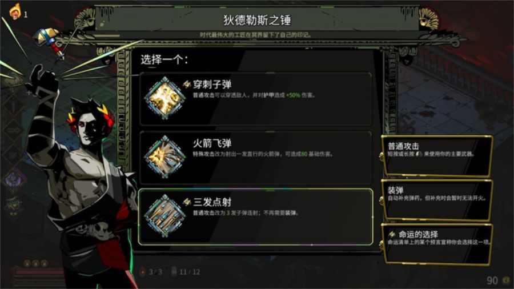Image resolution: width=514 pixels, height=289 pixels.
Task: Click the 狄德勒斯之锤 title banner
Action: point(256,21)
